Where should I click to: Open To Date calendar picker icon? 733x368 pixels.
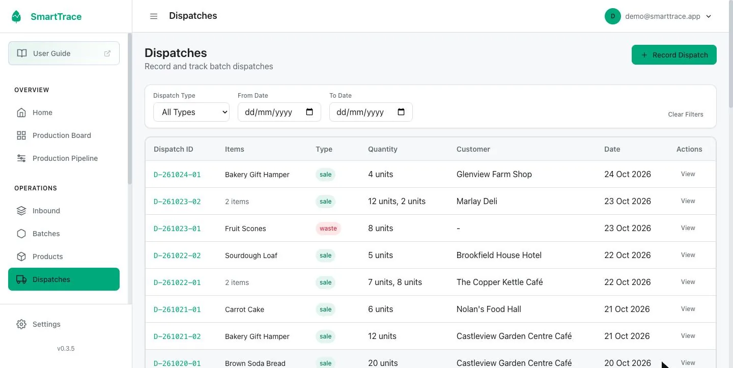click(401, 112)
